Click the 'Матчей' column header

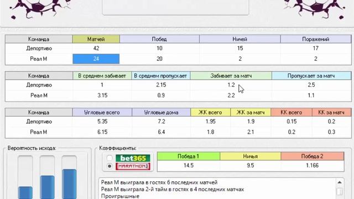coord(96,39)
